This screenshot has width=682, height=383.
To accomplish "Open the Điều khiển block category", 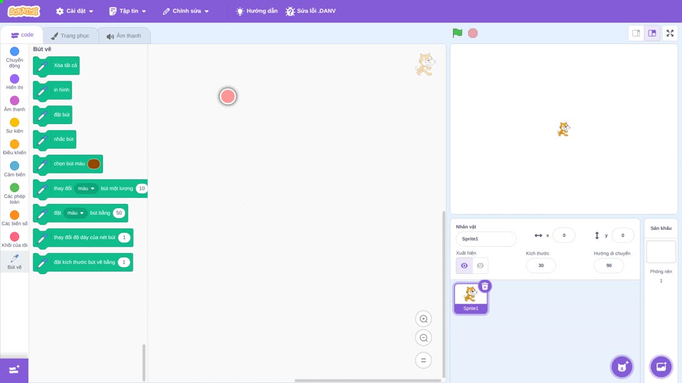I will pyautogui.click(x=14, y=147).
